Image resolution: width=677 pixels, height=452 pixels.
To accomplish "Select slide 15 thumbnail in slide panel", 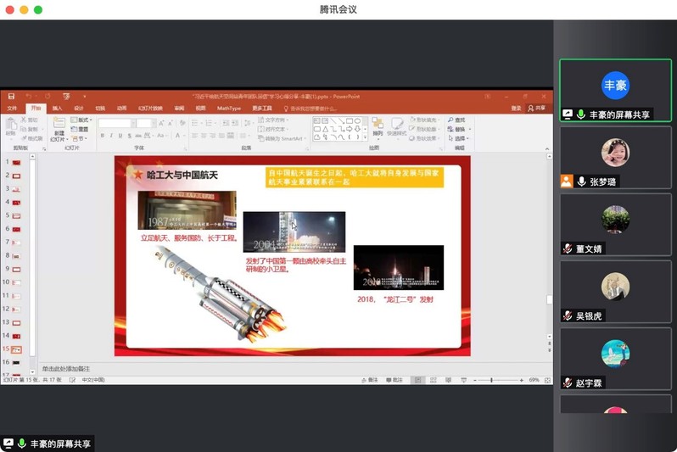I will [16, 349].
